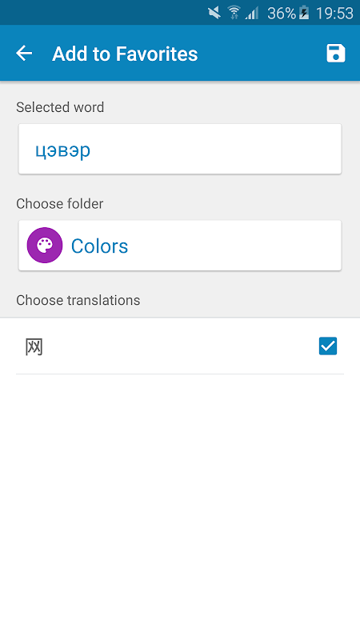Tap the back arrow icon
Viewport: 360px width, 640px height.
24,53
